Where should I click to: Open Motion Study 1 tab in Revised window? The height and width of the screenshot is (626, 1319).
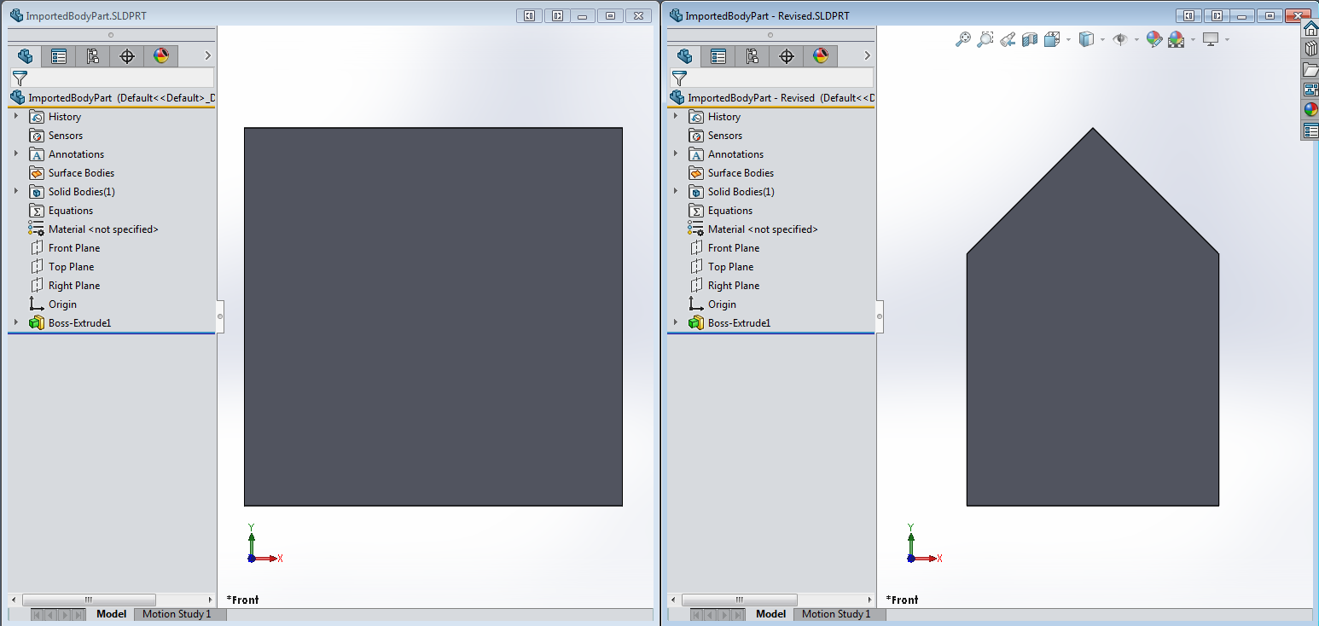[836, 614]
